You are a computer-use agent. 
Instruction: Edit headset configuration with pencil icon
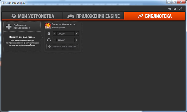point(77,40)
